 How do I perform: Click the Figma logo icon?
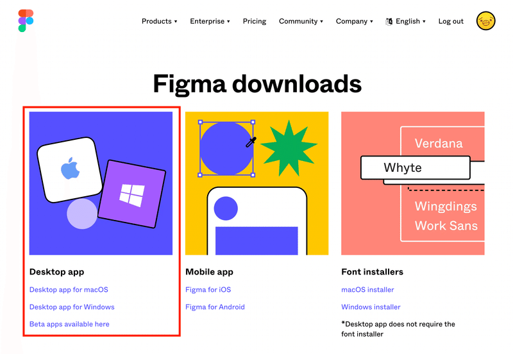click(x=26, y=21)
